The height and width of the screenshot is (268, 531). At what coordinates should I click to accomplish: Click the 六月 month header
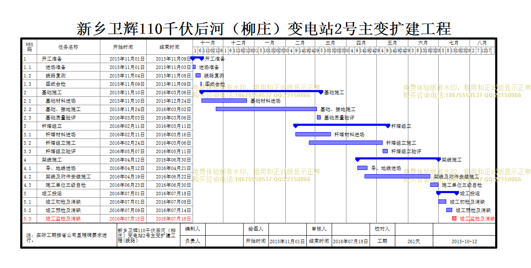coord(423,43)
